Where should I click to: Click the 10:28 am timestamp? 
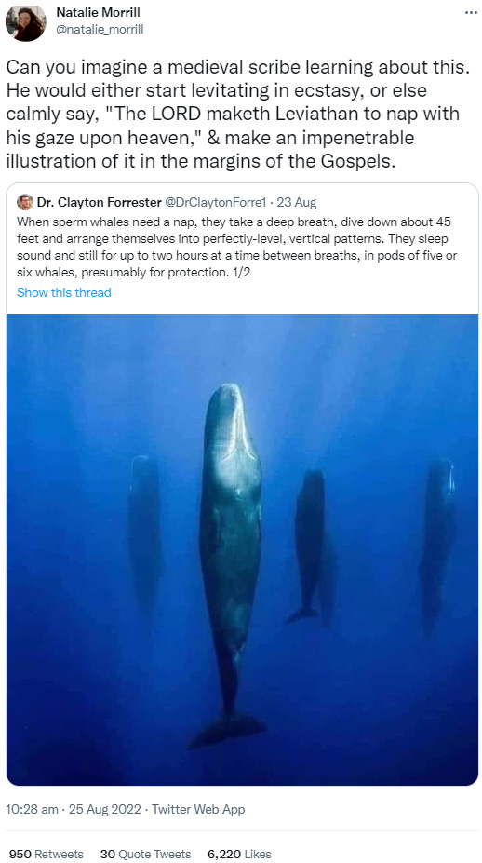point(32,809)
